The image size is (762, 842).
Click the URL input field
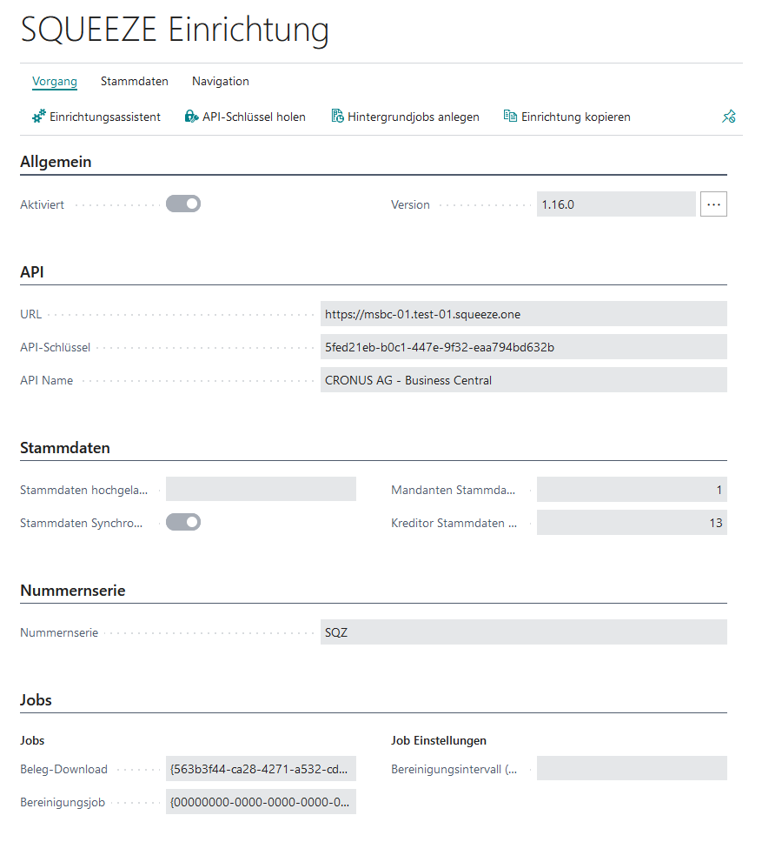pos(523,314)
